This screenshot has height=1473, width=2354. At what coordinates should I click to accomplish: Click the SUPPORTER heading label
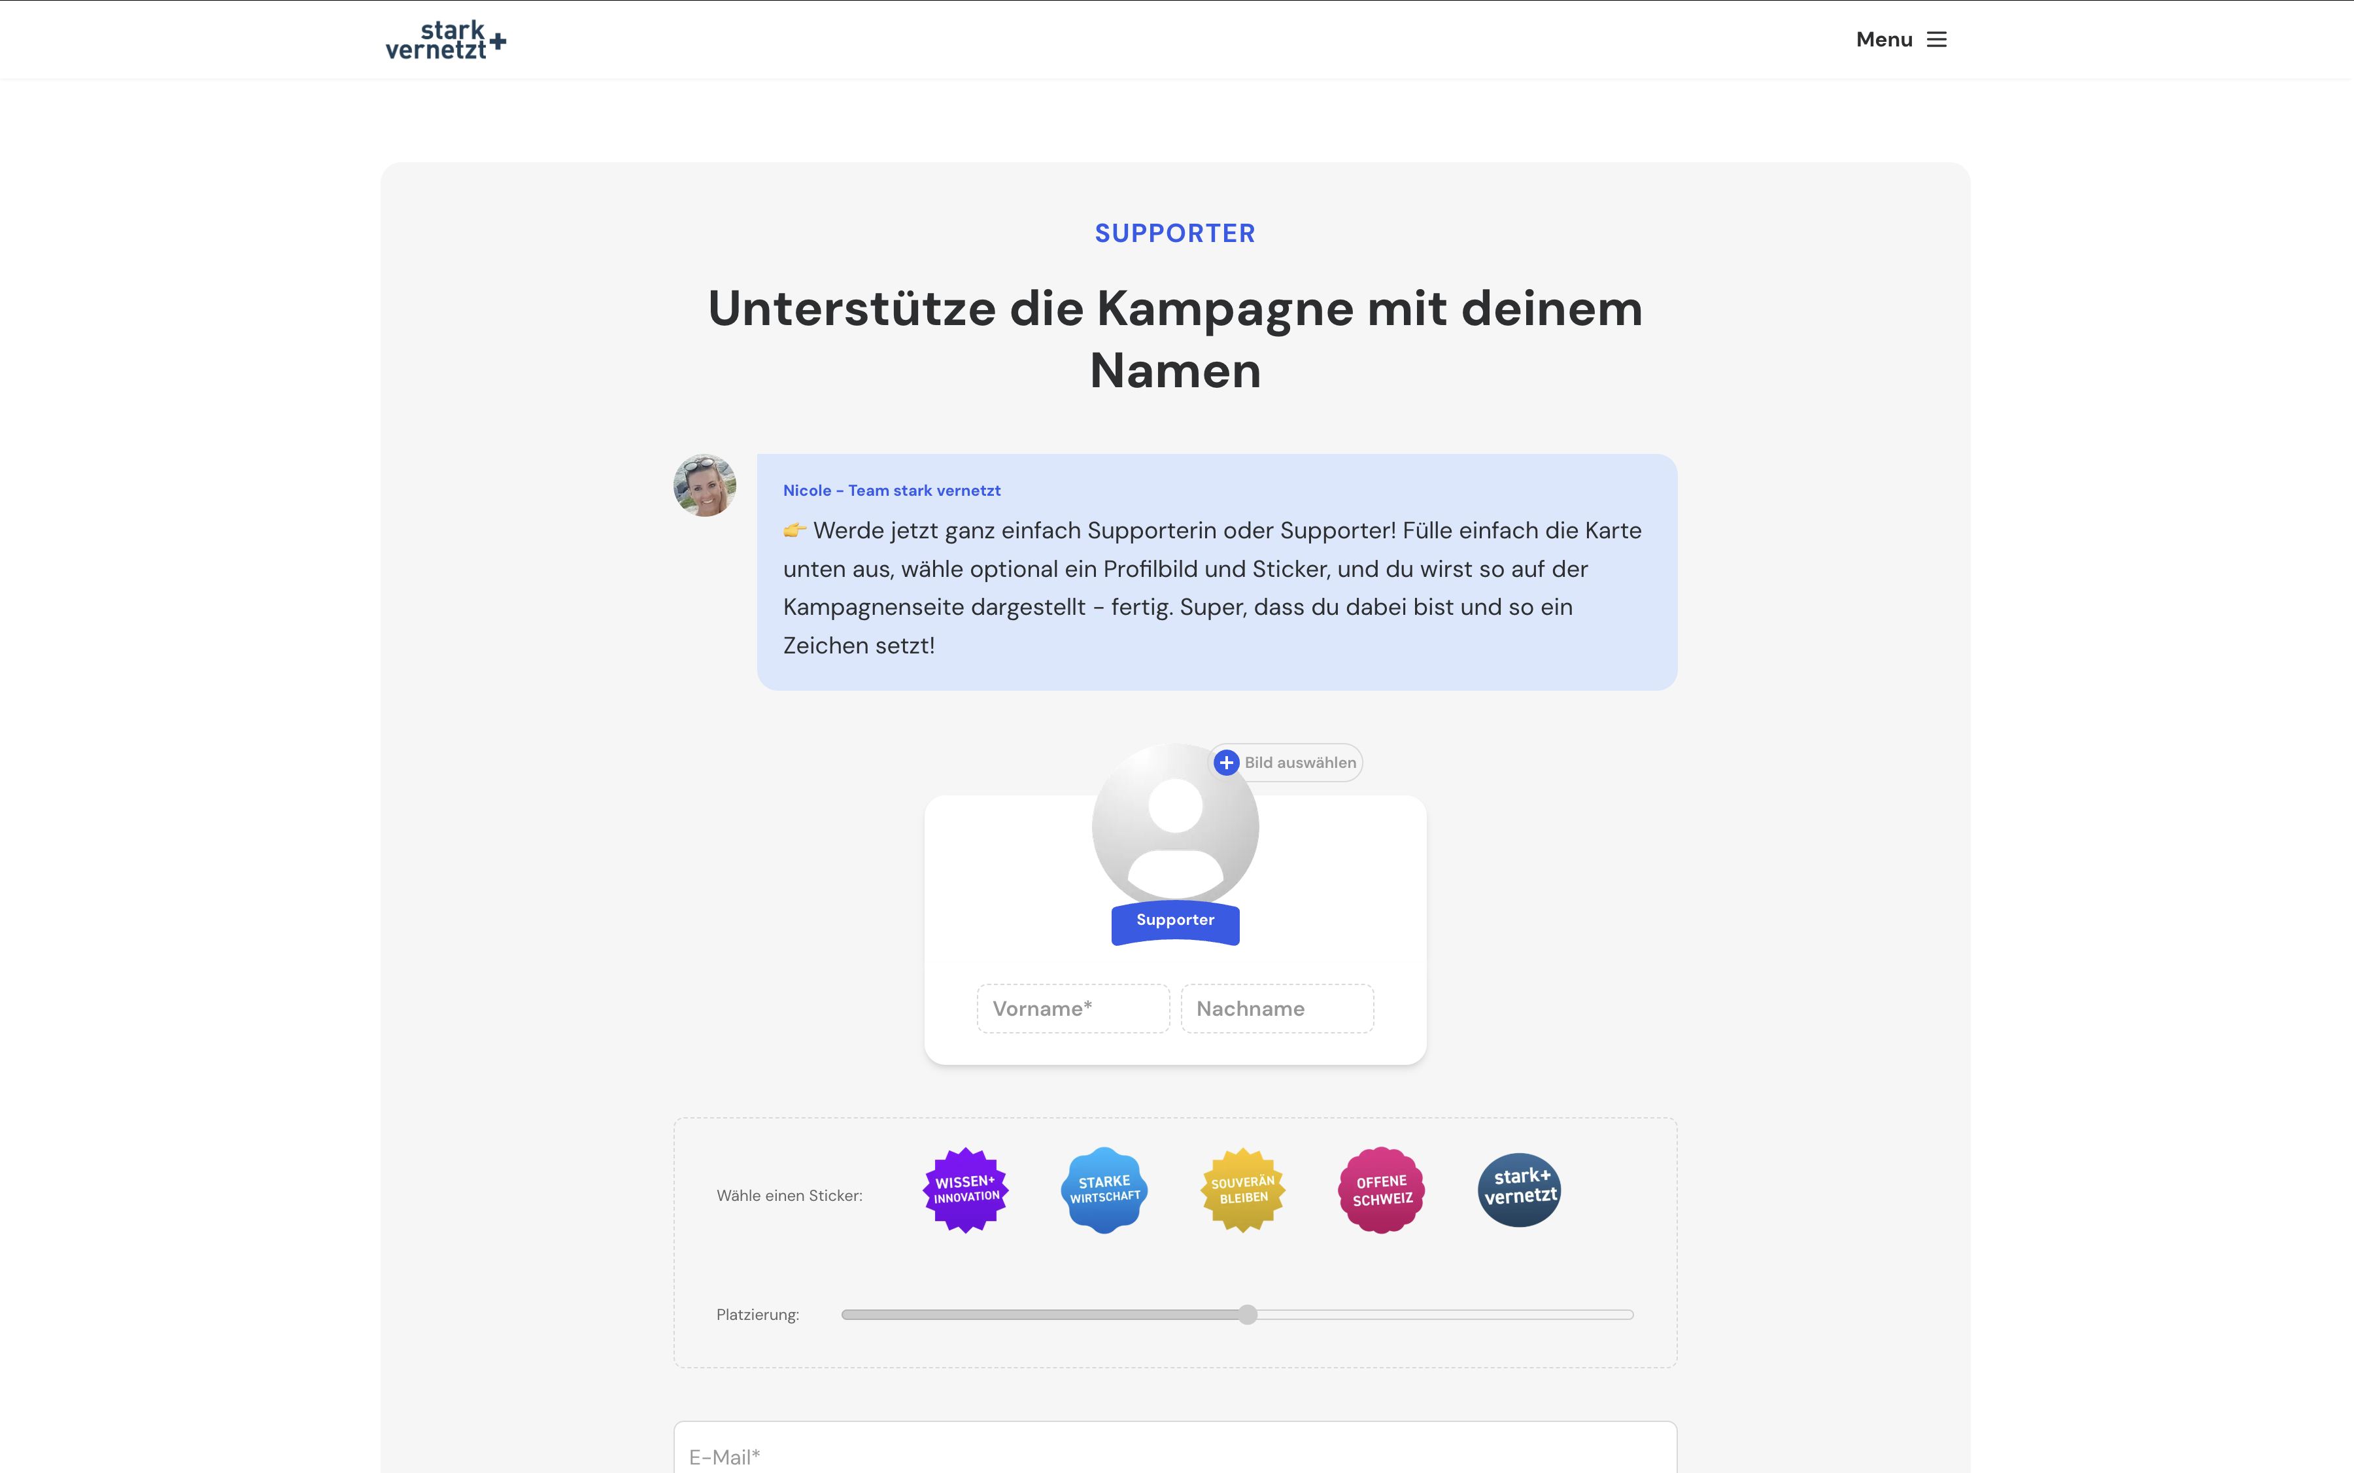[x=1174, y=234]
